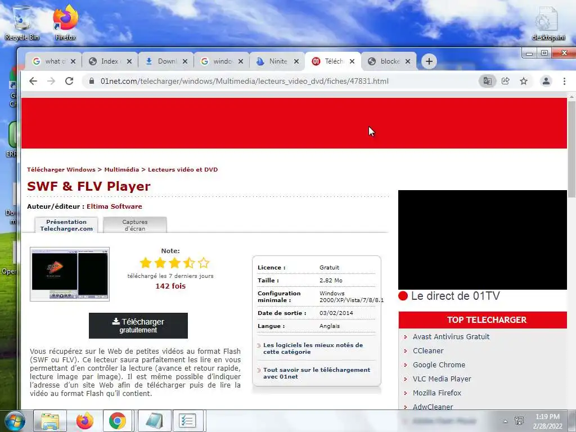
Task: Select the Recycle Bin desktop icon
Action: coord(22,22)
